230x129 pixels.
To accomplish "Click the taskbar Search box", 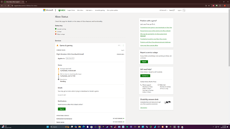I will [x=59, y=127].
